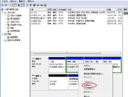
Task: Click the magnifier search icon in toolbar
Action: [x=42, y=5]
